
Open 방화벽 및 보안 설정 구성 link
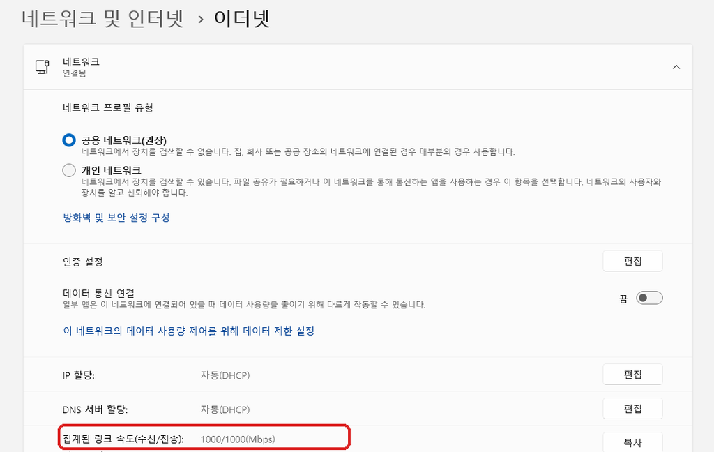116,218
